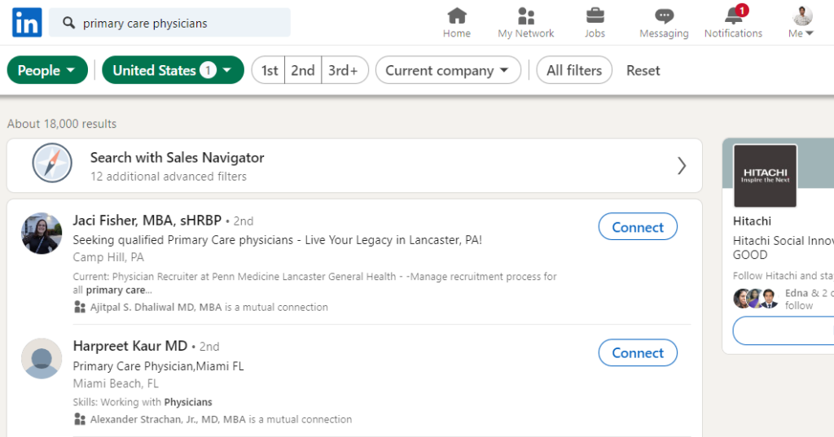
Task: Open the Jobs briefcase icon
Action: 595,16
